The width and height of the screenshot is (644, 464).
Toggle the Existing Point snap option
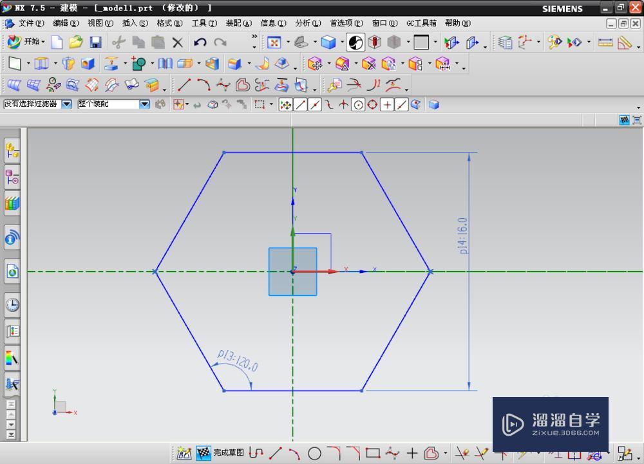pyautogui.click(x=387, y=105)
